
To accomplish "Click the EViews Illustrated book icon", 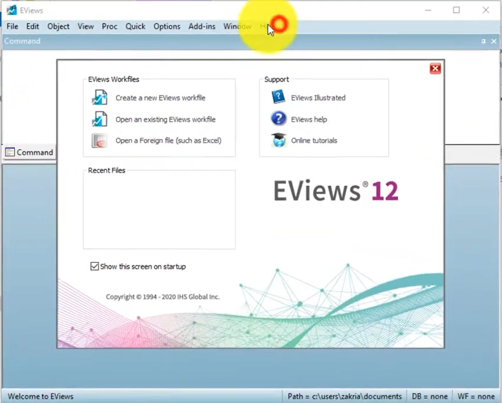I will tap(278, 97).
